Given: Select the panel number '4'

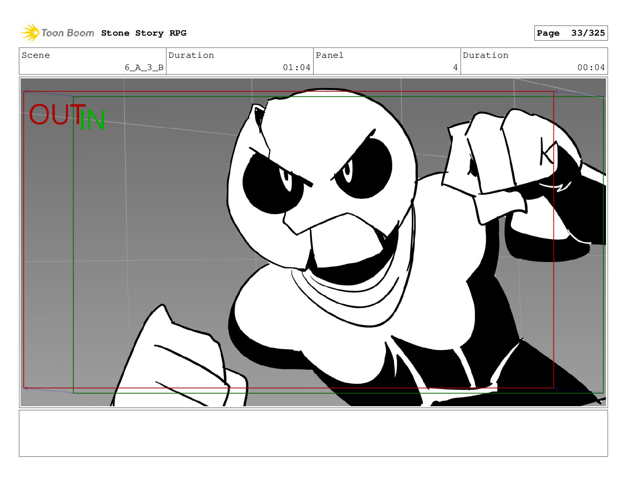Looking at the screenshot, I should click(x=455, y=68).
